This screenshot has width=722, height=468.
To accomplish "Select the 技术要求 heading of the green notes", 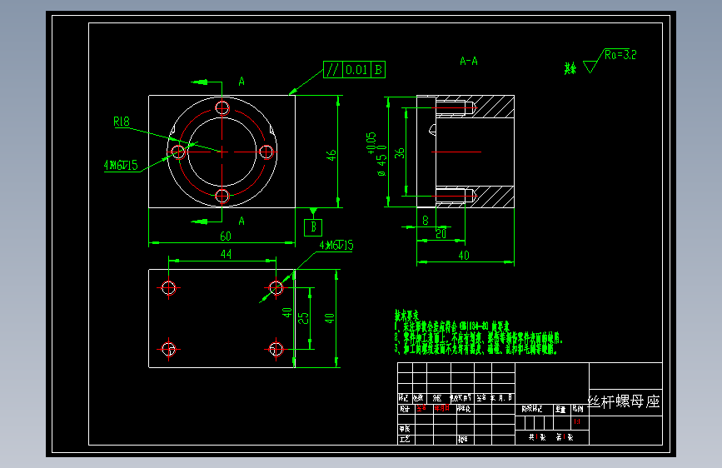I will [406, 316].
